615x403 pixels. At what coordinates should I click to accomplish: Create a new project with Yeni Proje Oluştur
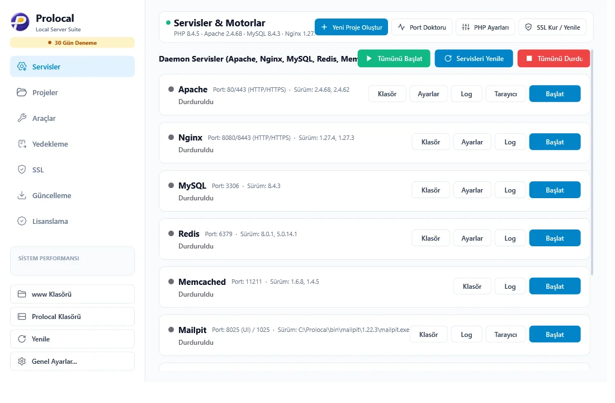tap(352, 27)
